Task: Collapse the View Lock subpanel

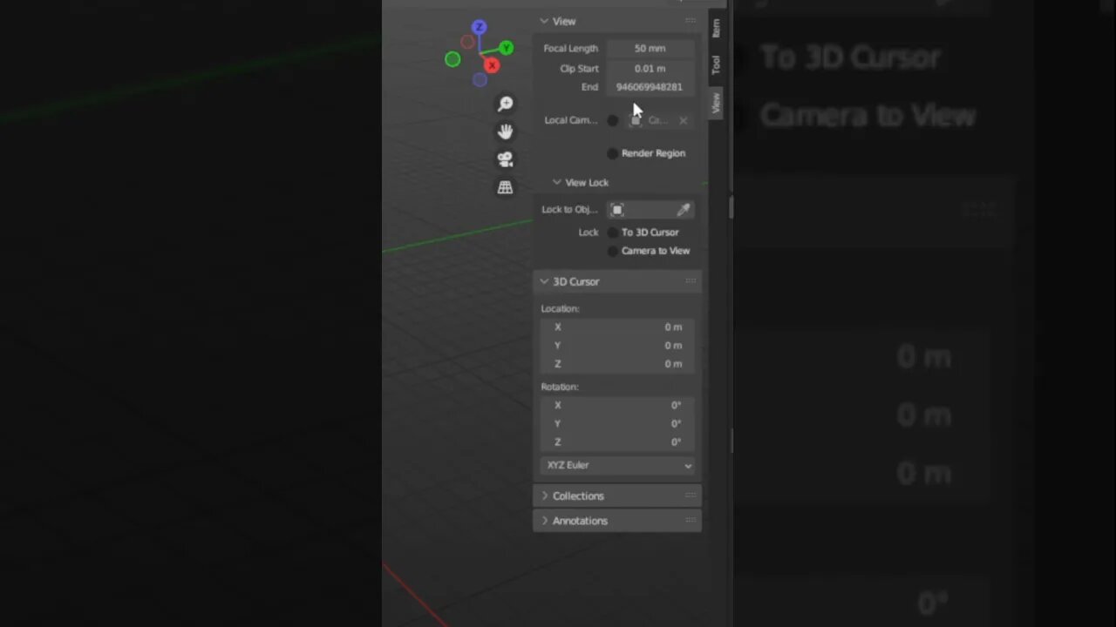Action: pos(557,183)
